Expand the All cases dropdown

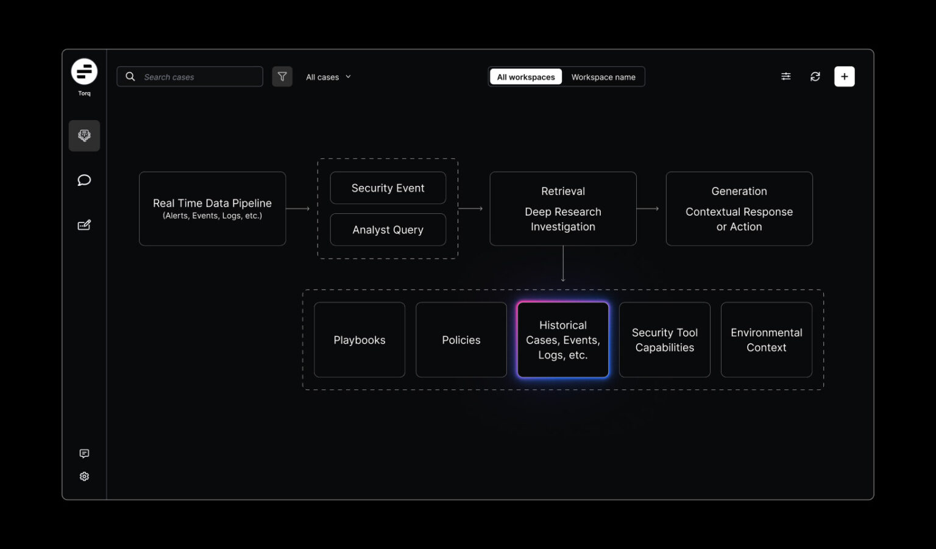(x=328, y=77)
